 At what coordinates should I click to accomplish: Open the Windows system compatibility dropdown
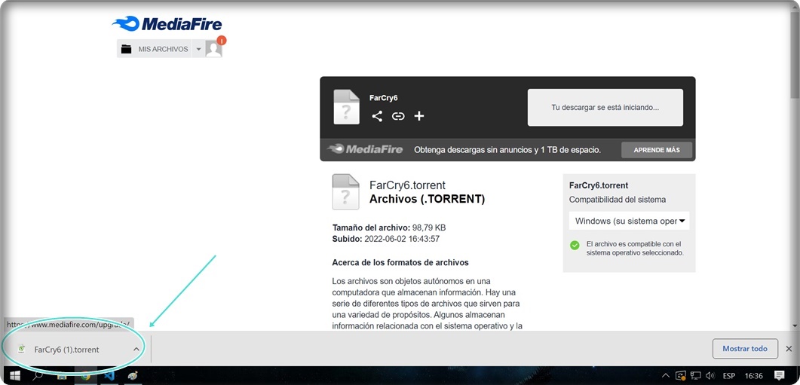(629, 221)
